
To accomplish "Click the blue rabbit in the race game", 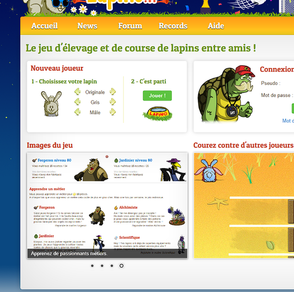I will (x=209, y=170).
